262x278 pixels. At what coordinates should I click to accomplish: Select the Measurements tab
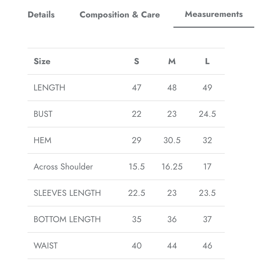[x=214, y=14]
